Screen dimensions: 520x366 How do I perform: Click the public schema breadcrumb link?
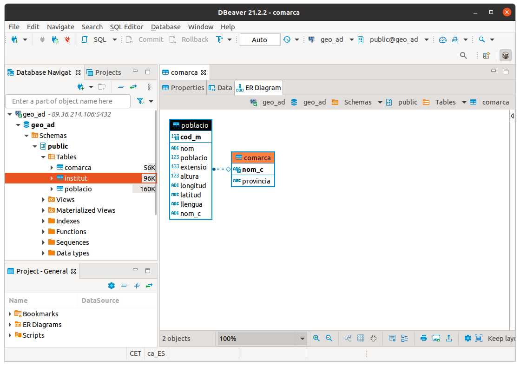pos(407,102)
